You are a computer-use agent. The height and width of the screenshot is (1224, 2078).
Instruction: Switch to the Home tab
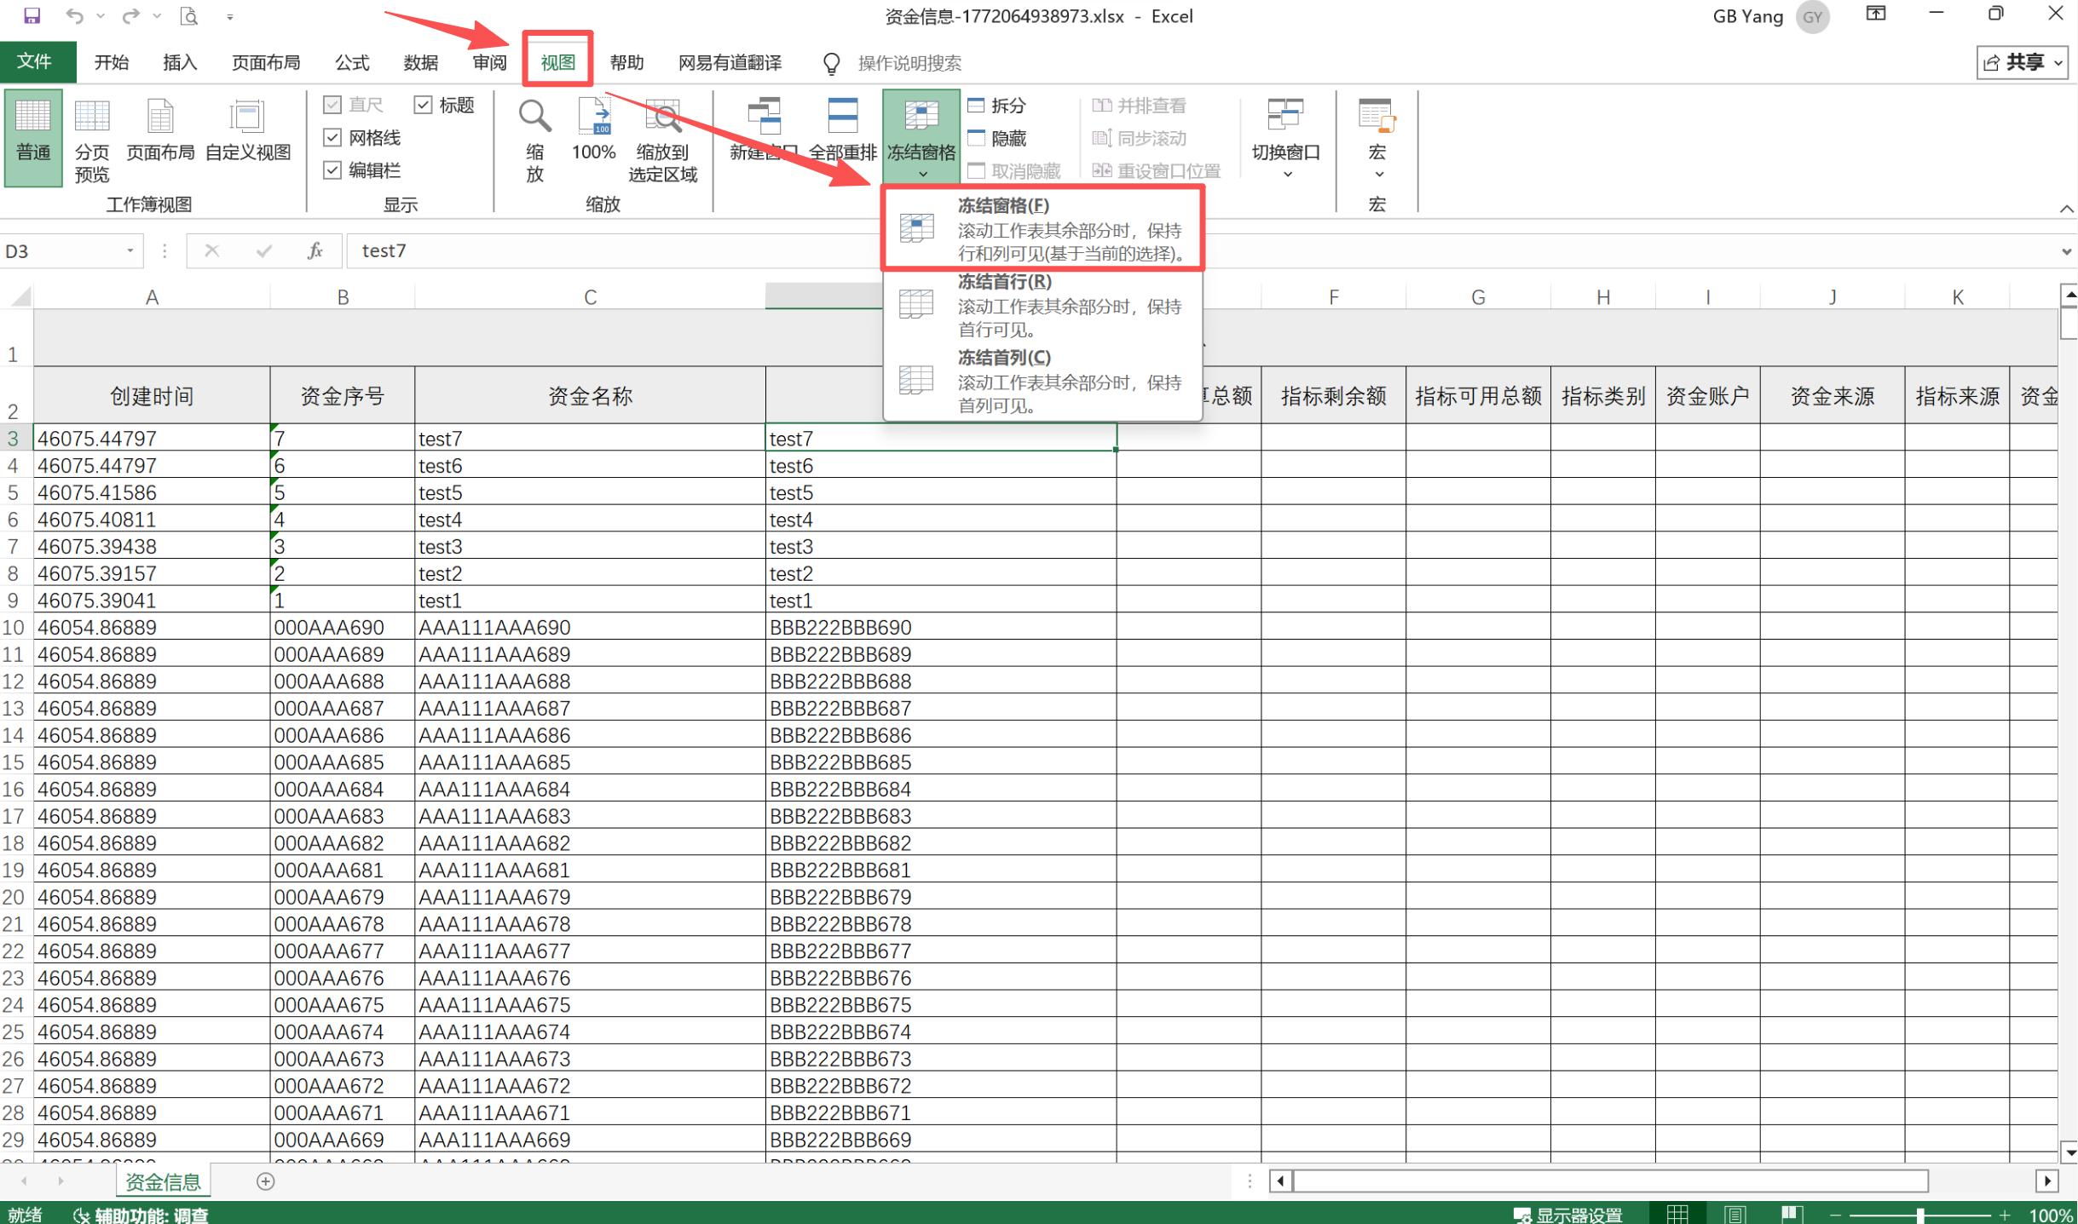112,62
